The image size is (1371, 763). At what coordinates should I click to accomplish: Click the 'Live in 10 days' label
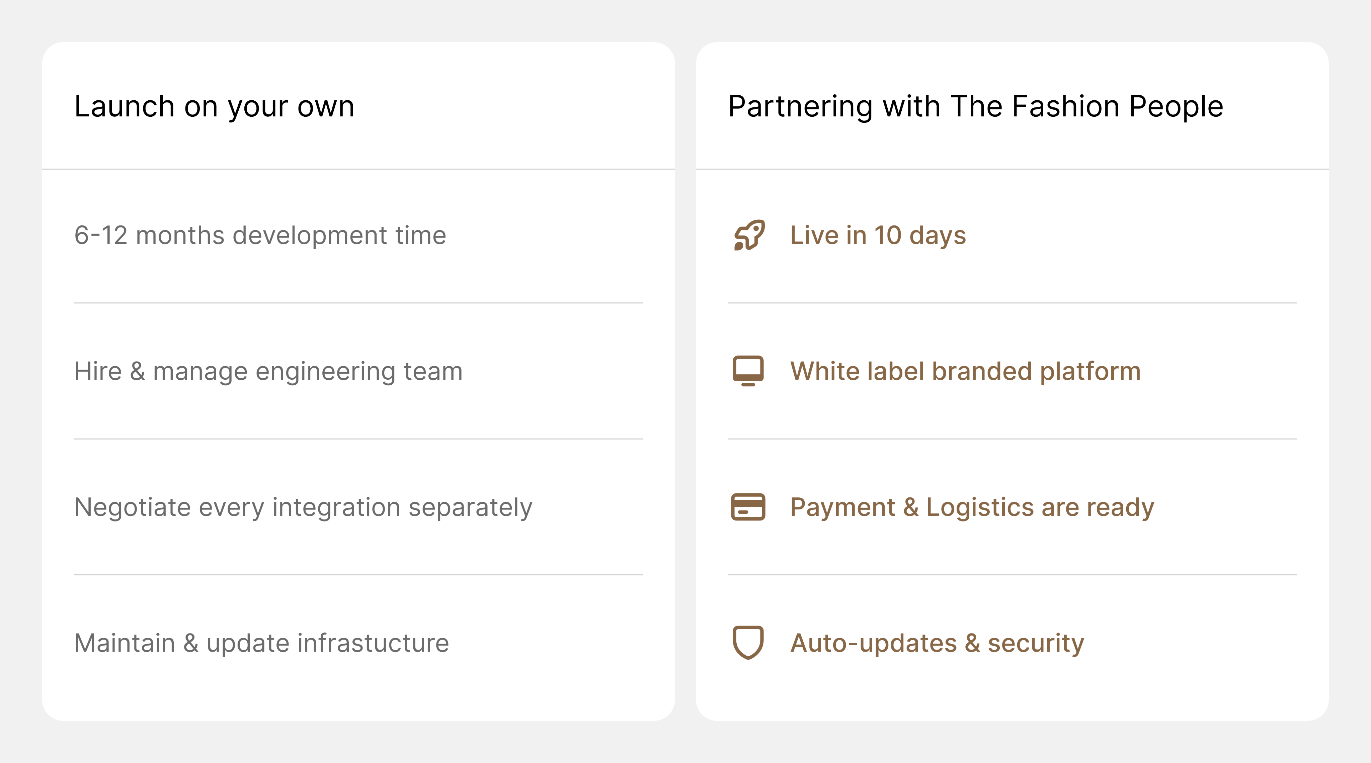pos(878,235)
